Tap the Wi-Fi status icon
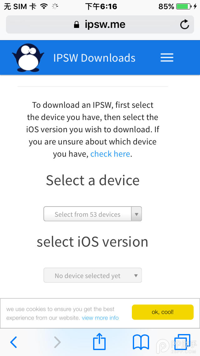This screenshot has height=356, width=200. [x=44, y=7]
